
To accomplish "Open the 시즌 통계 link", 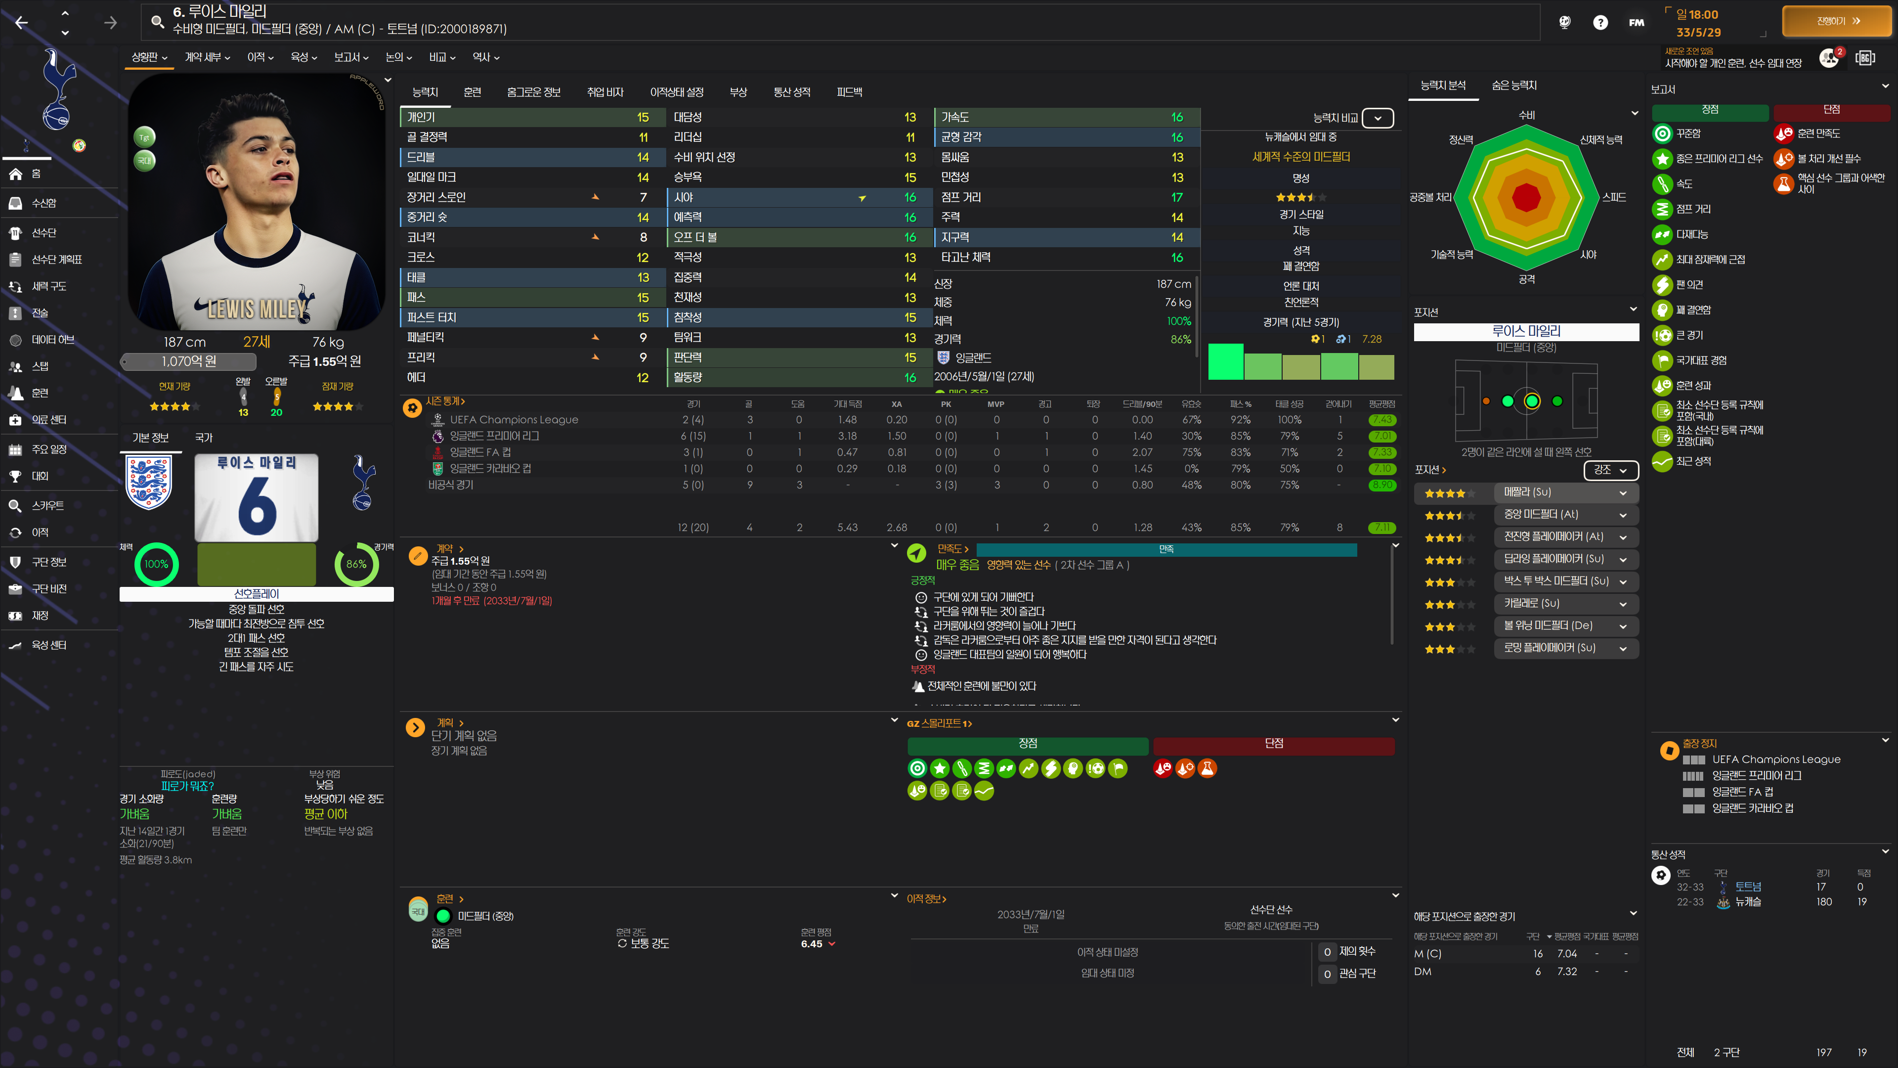I will tap(445, 401).
